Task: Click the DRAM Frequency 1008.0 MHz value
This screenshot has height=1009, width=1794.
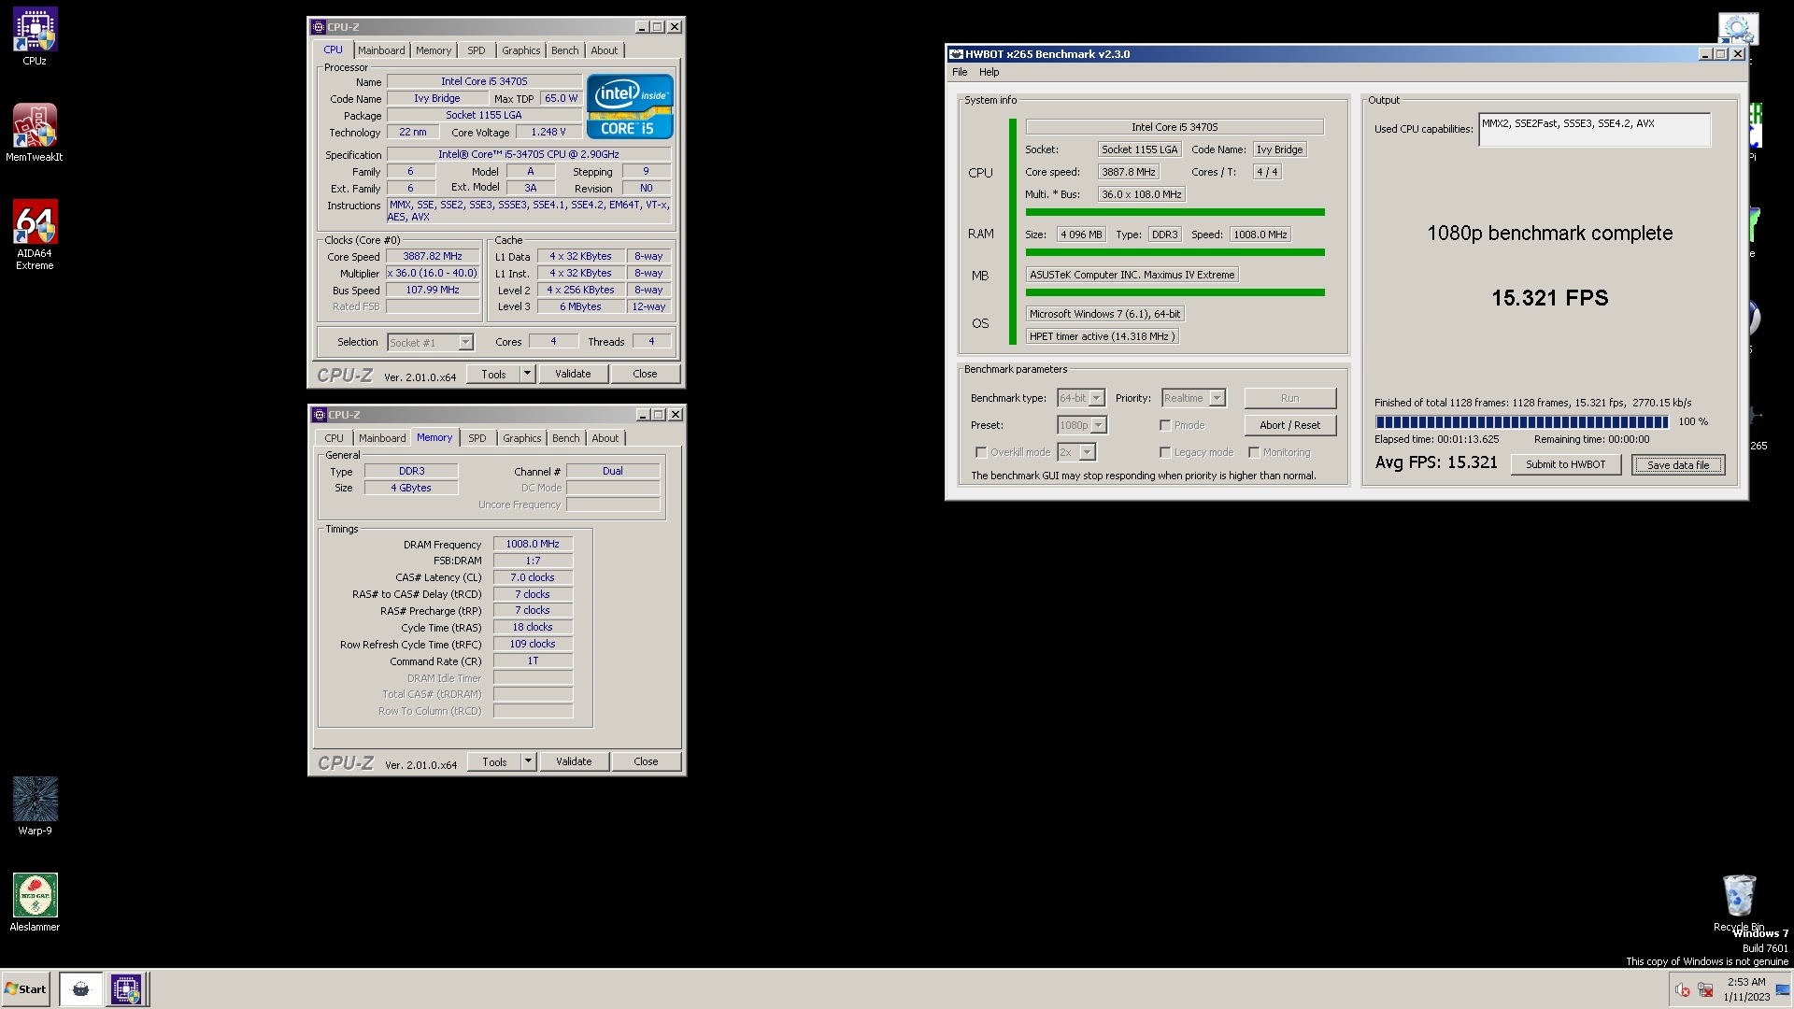Action: [533, 544]
